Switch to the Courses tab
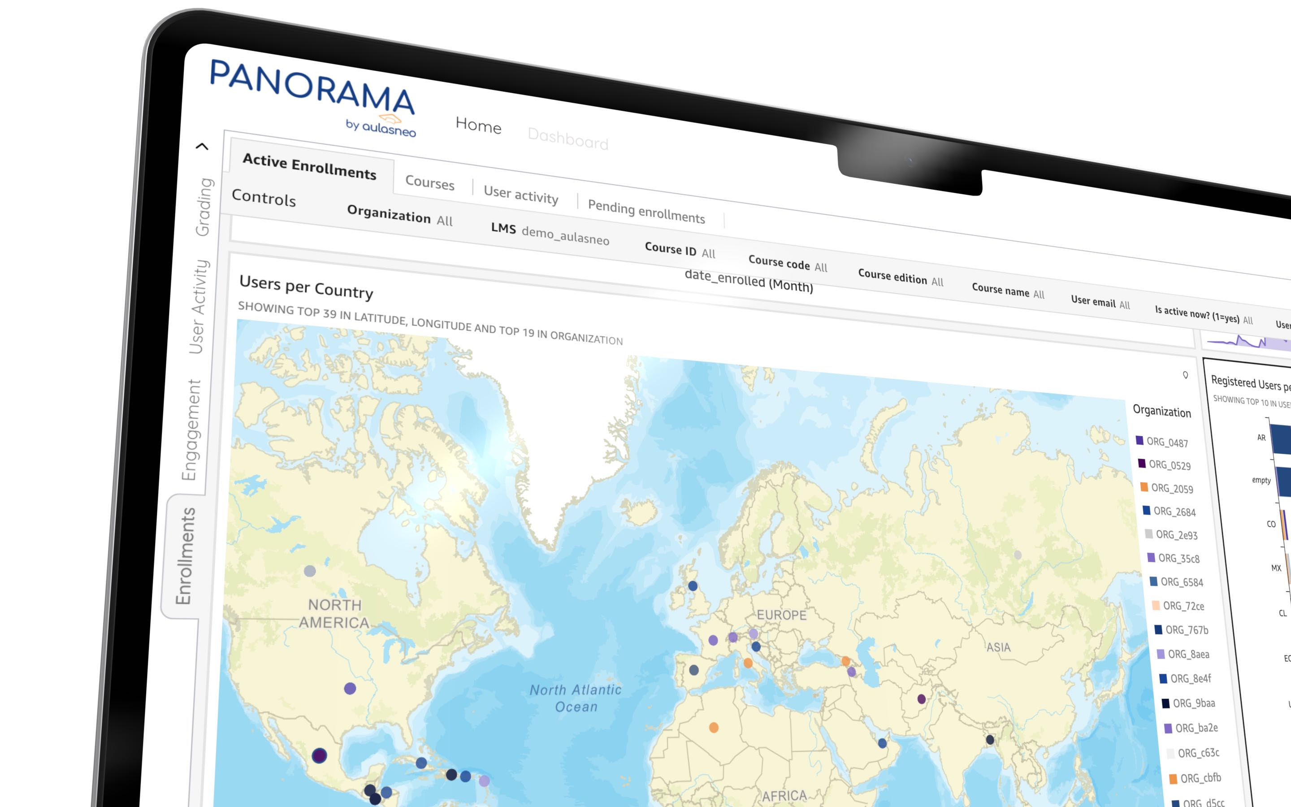Screen dimensions: 1291x807 (429, 182)
